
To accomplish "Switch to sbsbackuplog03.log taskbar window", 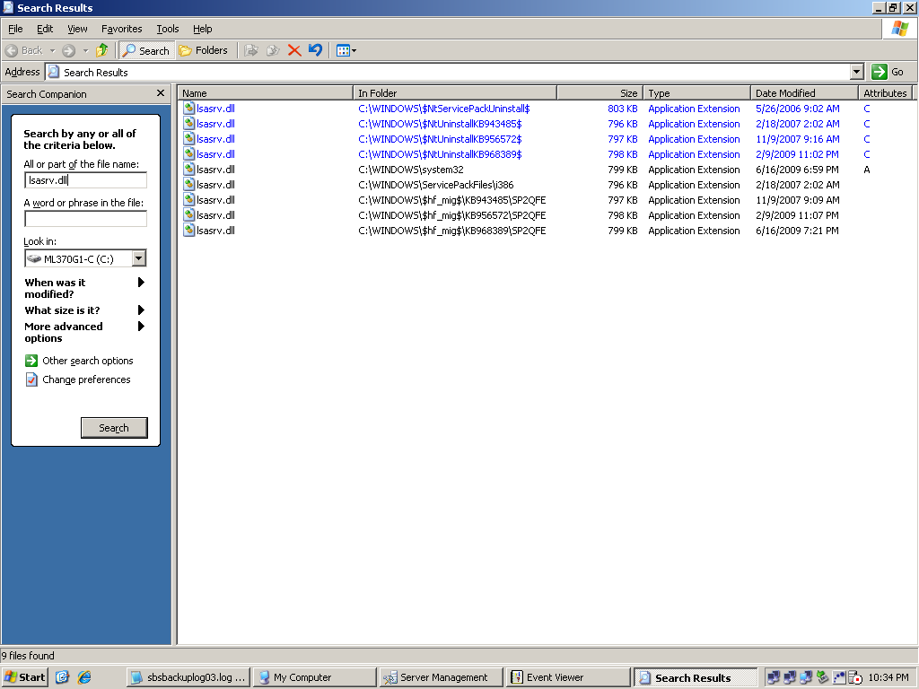I will point(188,677).
